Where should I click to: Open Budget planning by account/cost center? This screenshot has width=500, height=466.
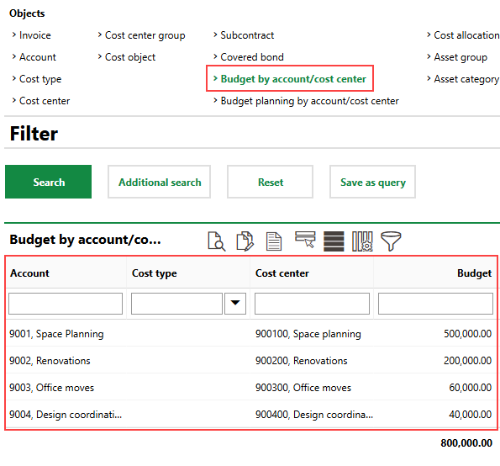pyautogui.click(x=309, y=101)
